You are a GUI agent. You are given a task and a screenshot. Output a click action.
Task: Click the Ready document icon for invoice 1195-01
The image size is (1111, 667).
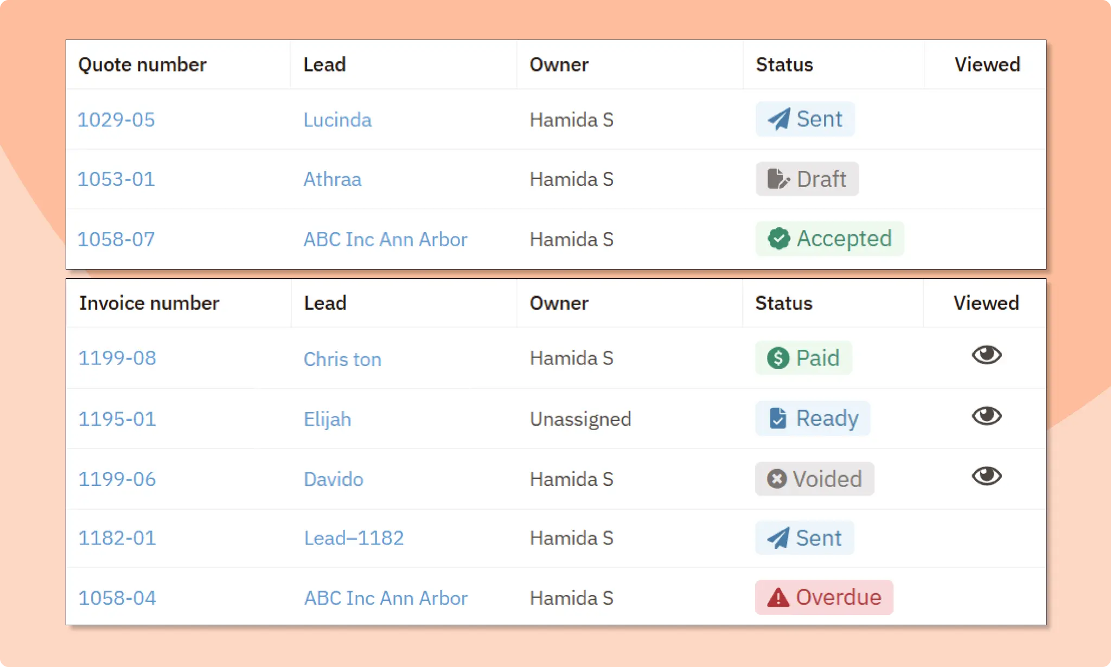pyautogui.click(x=777, y=418)
